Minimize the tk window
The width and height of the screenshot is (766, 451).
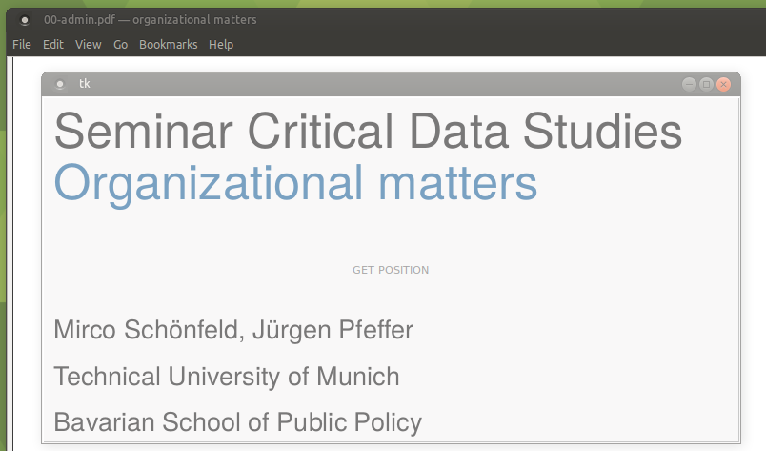tap(689, 84)
